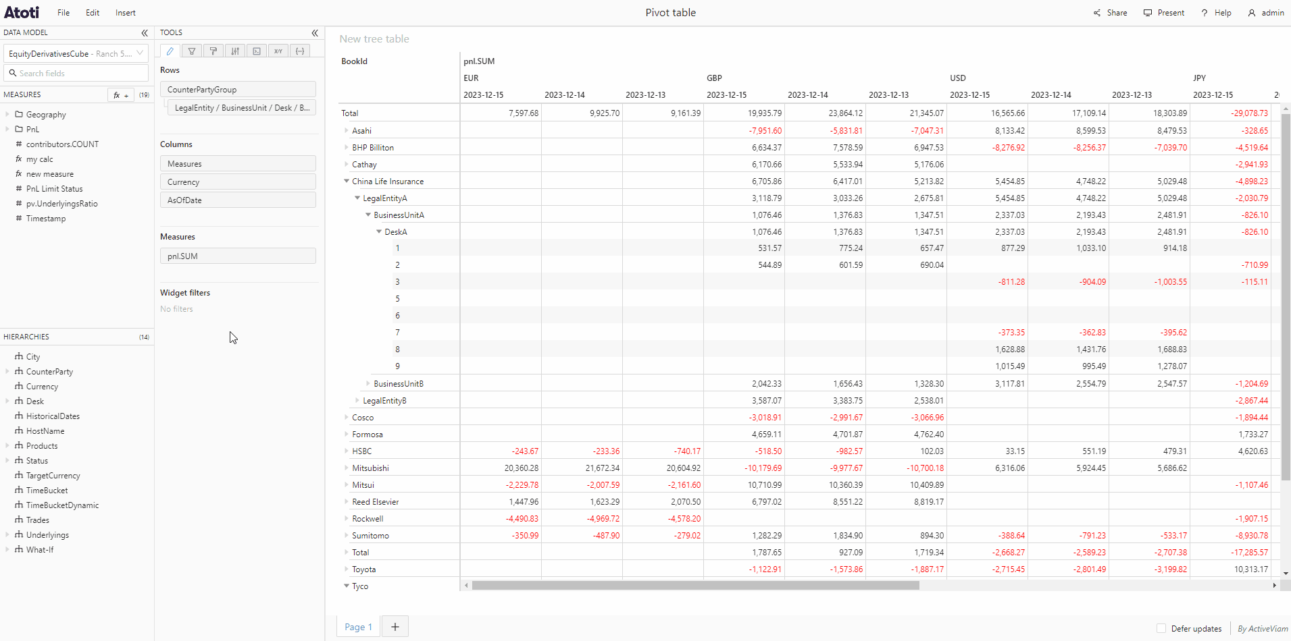Screen dimensions: 1291x641
Task: Select the HistoricalDates hierarchy
Action: [x=53, y=416]
